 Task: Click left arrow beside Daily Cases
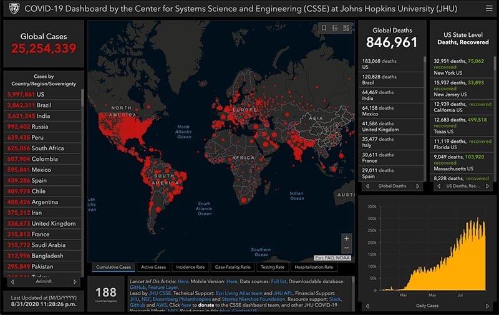[368, 306]
